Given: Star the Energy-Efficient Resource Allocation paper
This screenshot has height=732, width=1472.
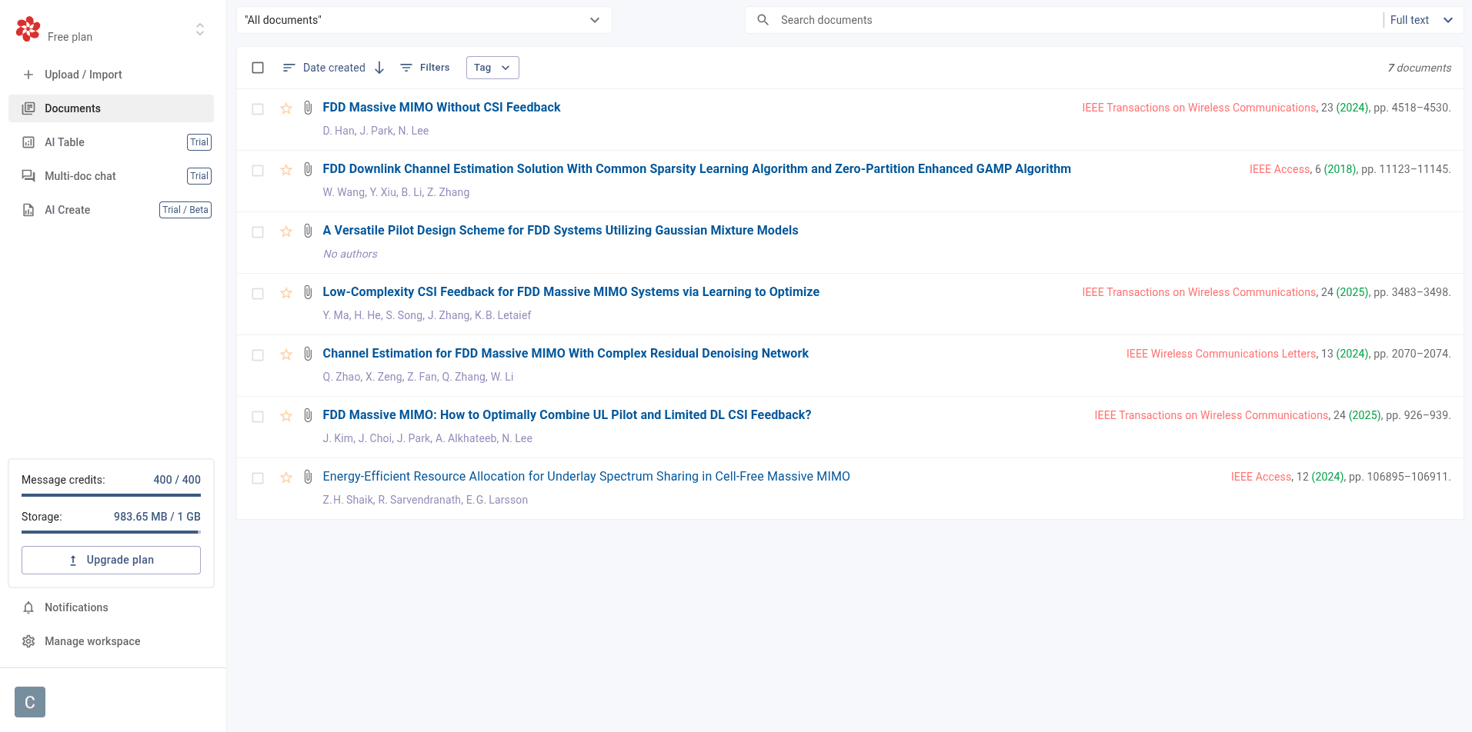Looking at the screenshot, I should point(286,477).
